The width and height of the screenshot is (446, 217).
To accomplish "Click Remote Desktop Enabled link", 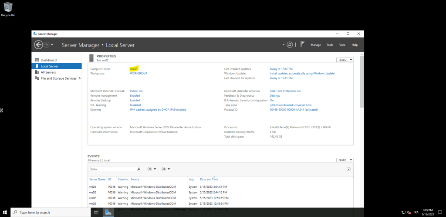I will click(135, 100).
